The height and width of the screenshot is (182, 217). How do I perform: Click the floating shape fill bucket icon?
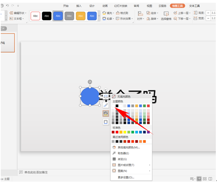coord(106,114)
